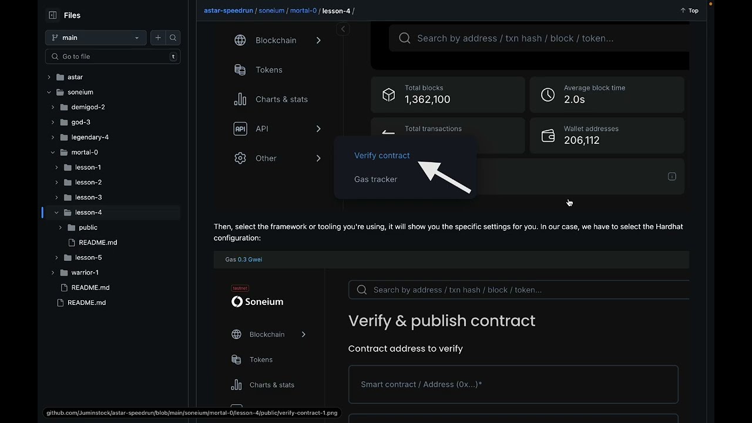Click the search magnifier icon in Files panel
752x423 pixels.
tap(173, 38)
